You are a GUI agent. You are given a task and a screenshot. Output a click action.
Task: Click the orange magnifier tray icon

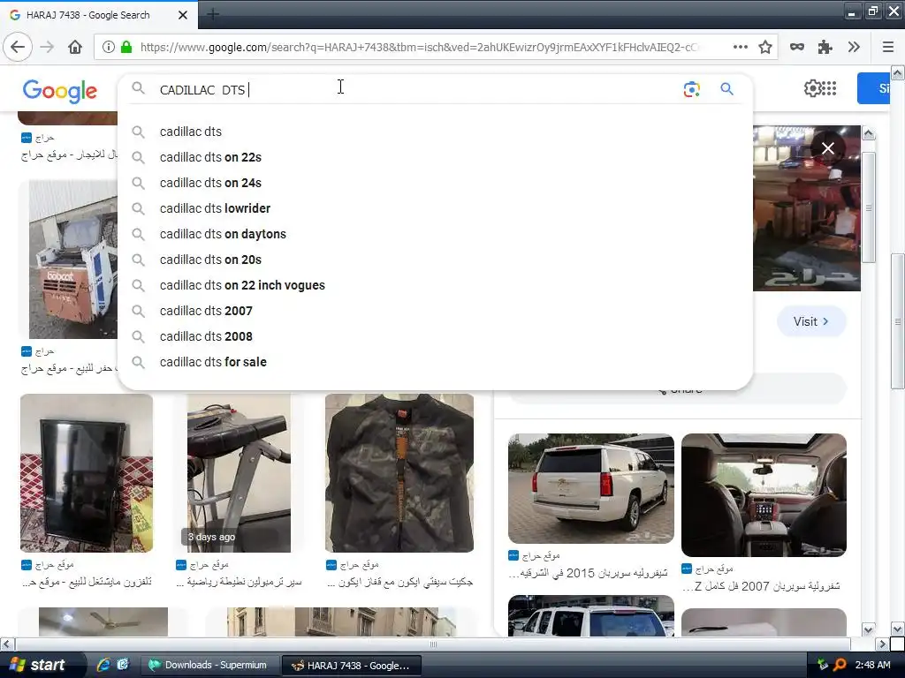(840, 665)
